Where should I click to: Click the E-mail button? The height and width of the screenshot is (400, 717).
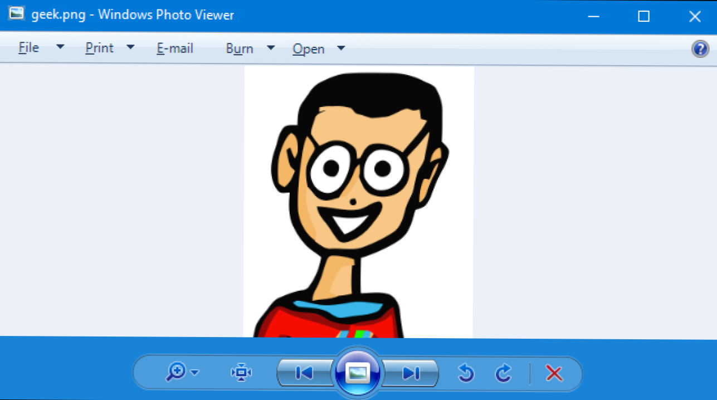tap(175, 48)
